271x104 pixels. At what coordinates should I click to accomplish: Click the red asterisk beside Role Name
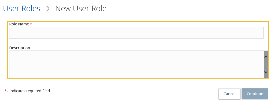31,24
